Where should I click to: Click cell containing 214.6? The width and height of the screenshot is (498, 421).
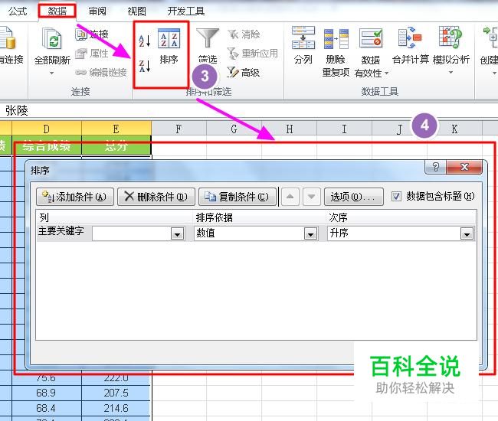(x=116, y=408)
